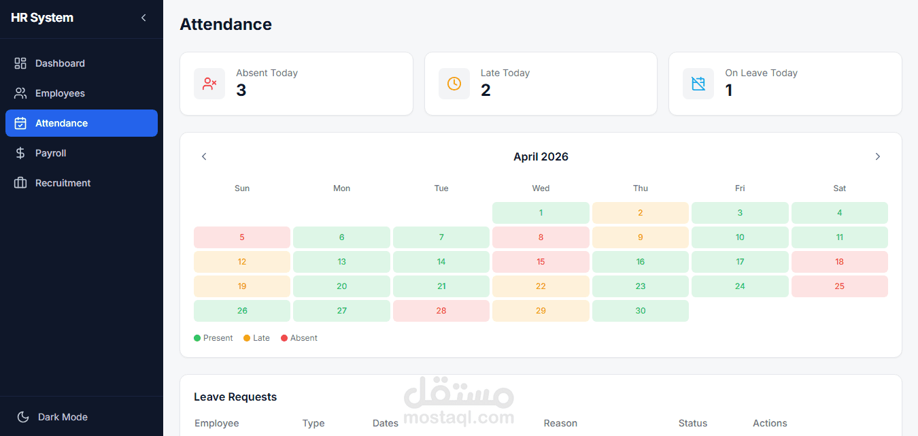Viewport: 918px width, 436px height.
Task: Open April 30 on the calendar
Action: (640, 311)
